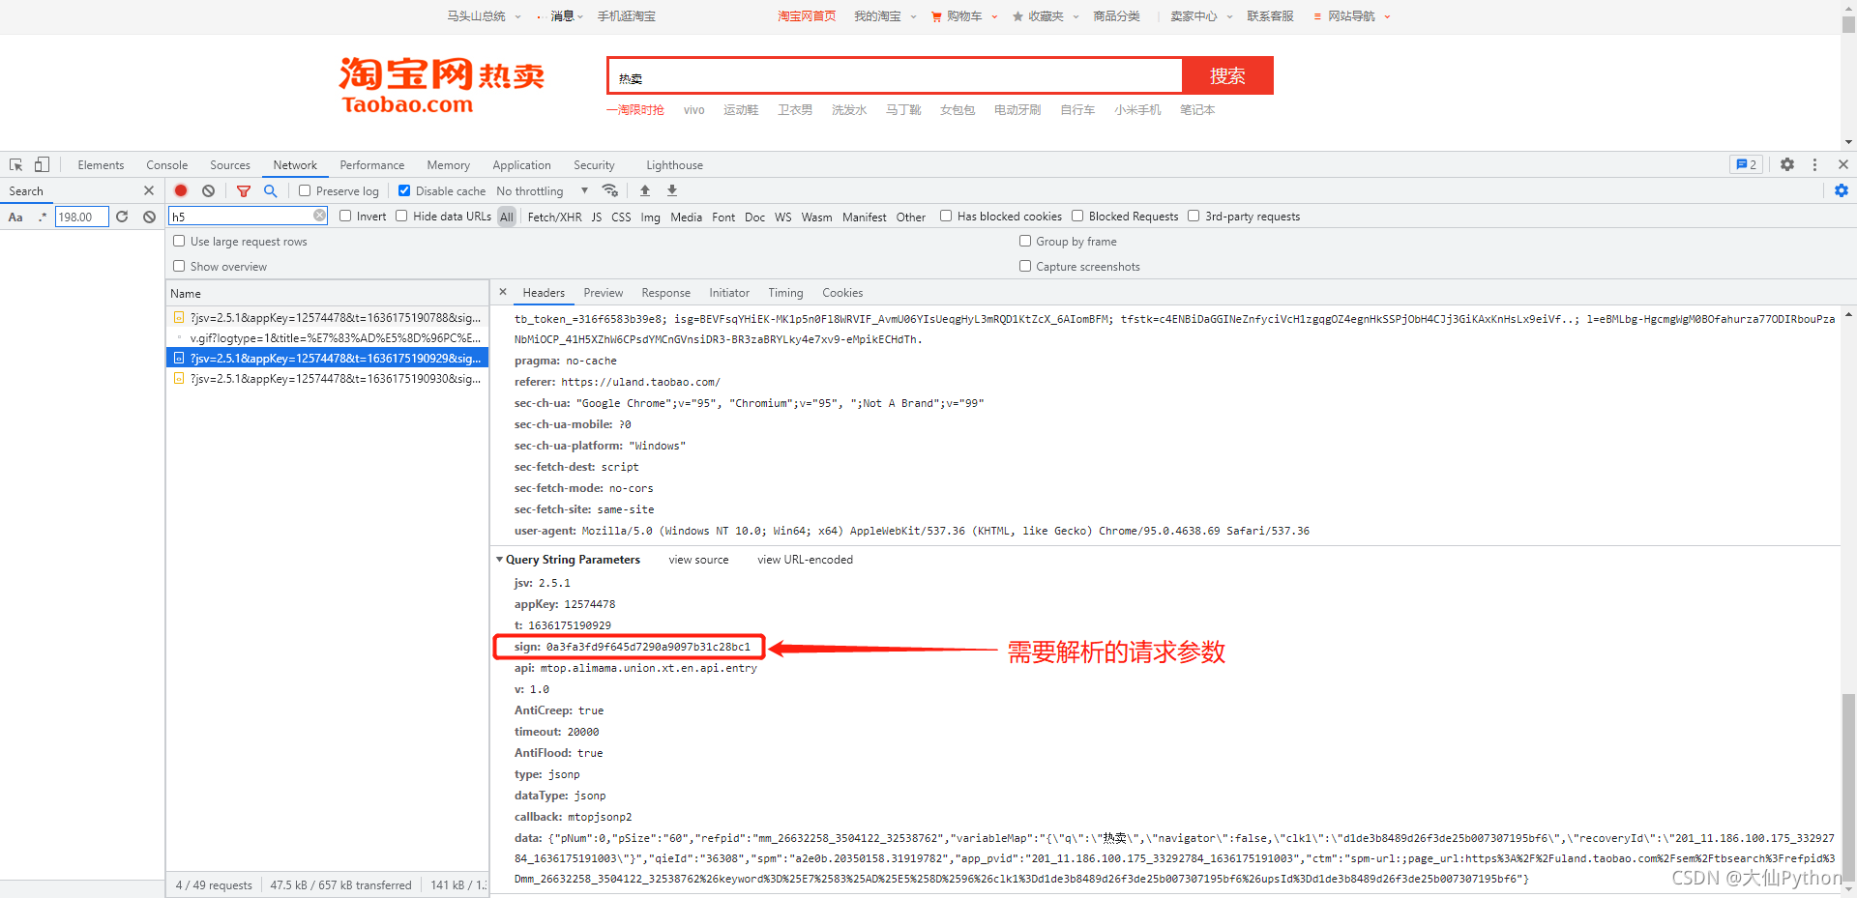Uncheck Disable cache checkbox

pyautogui.click(x=404, y=190)
